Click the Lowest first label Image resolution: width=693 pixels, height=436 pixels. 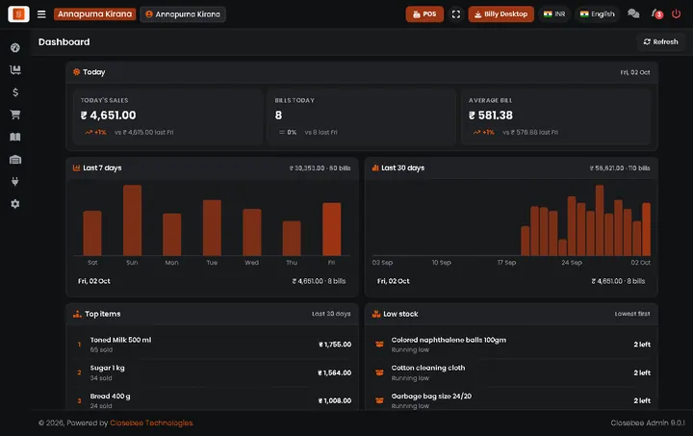pyautogui.click(x=632, y=314)
